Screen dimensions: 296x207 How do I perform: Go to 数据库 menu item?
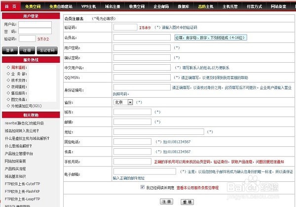tap(184, 6)
